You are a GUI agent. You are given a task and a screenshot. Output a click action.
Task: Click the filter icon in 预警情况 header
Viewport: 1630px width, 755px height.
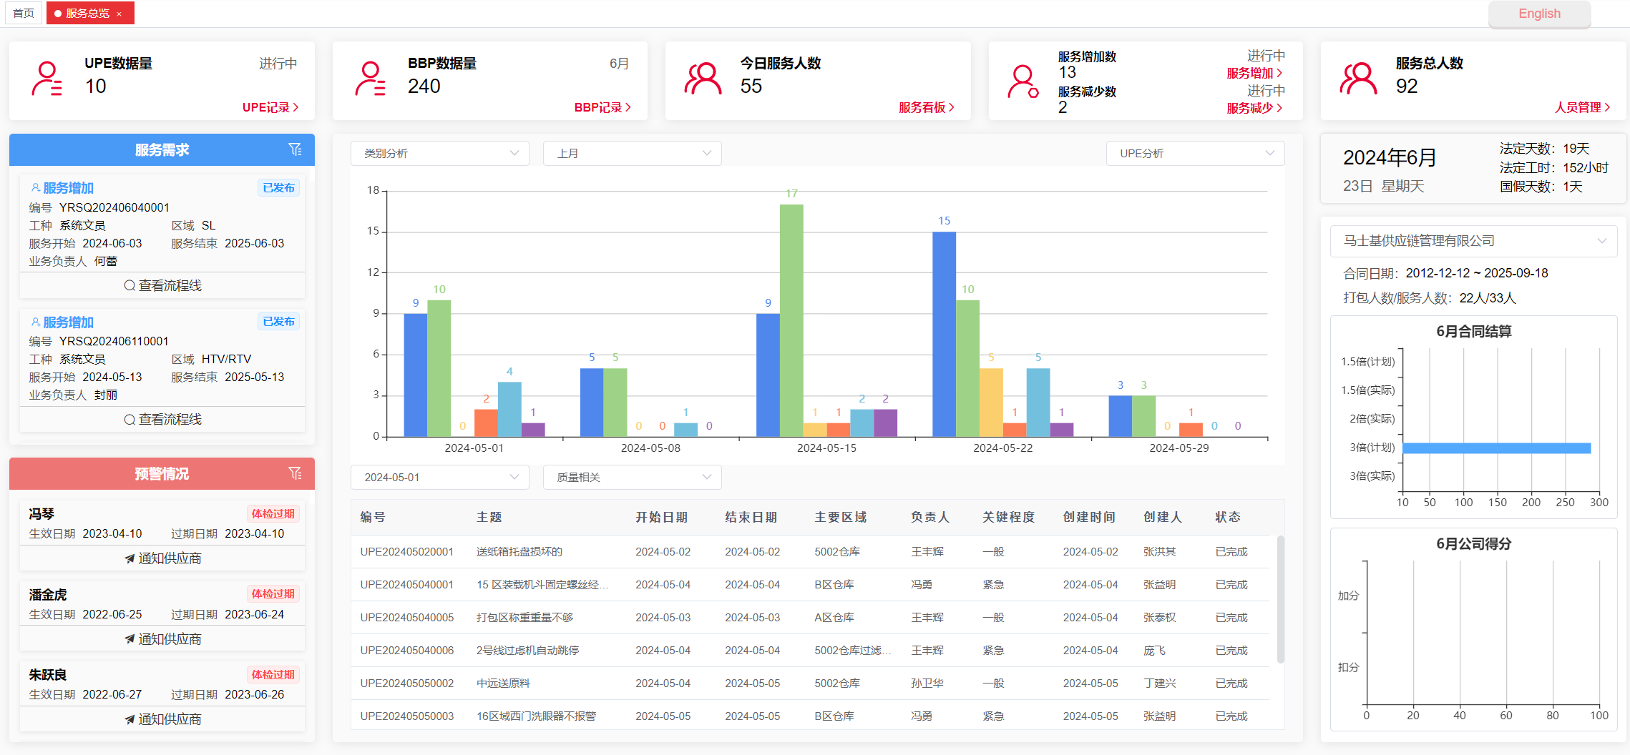click(295, 473)
